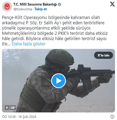117x120 pixels.
Task: Open the 18 Şub 2024 date link
Action: 27,117
